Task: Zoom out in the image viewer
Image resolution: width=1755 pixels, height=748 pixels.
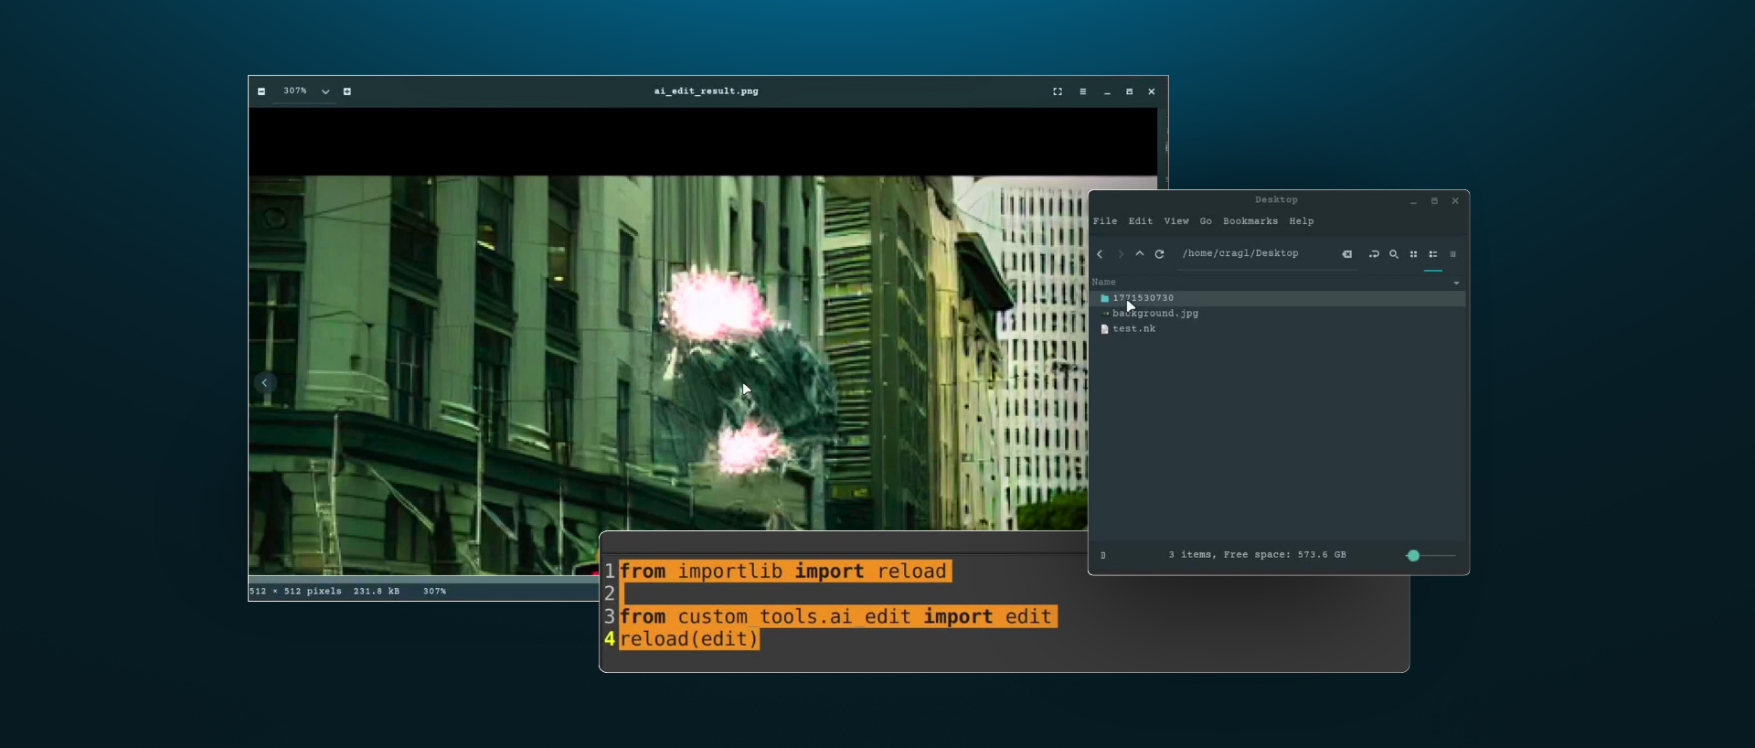Action: pyautogui.click(x=261, y=91)
